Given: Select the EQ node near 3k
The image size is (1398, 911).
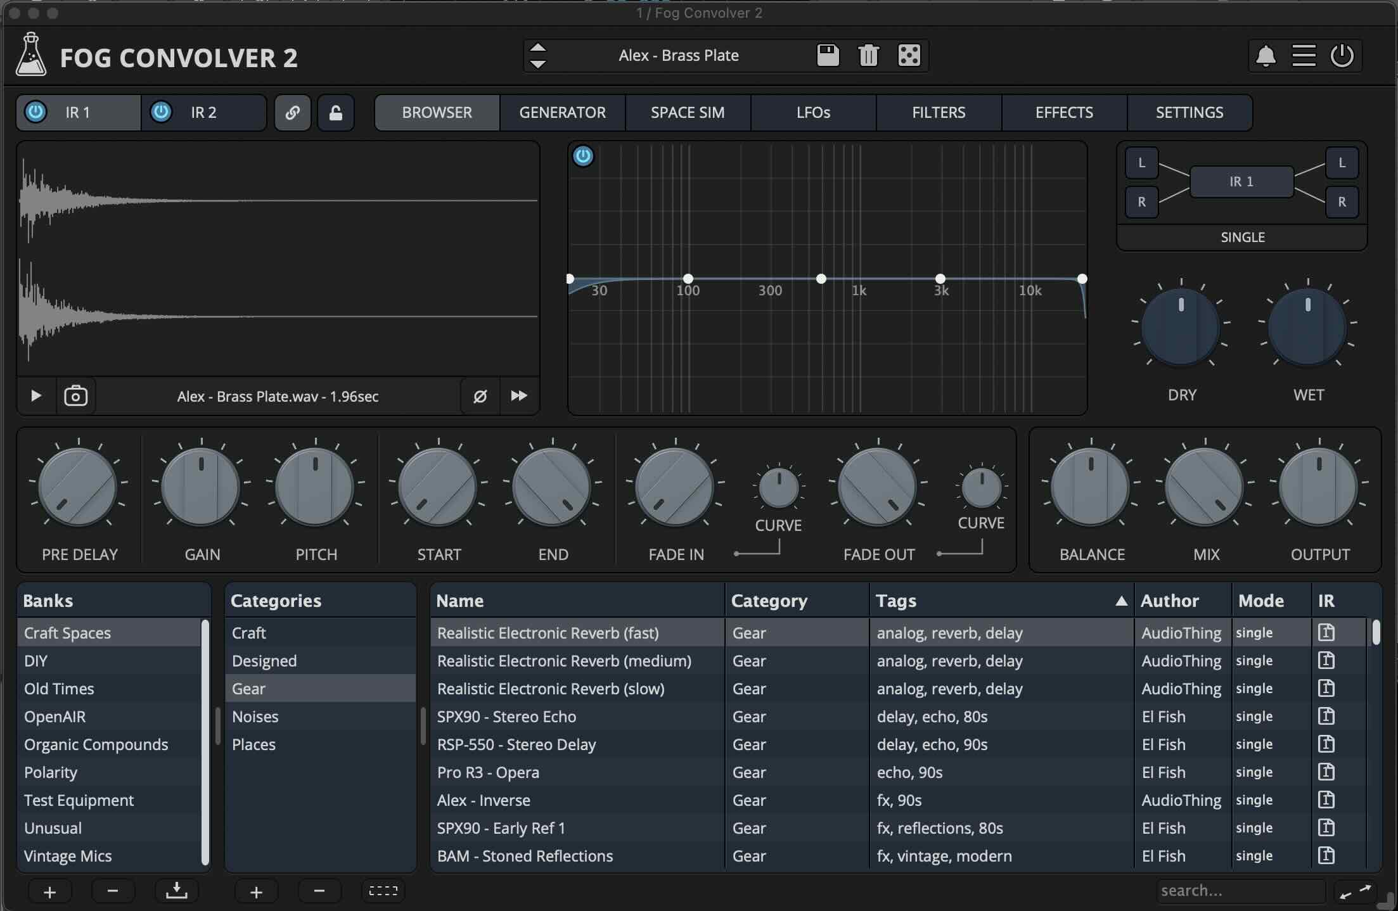Looking at the screenshot, I should pyautogui.click(x=940, y=279).
